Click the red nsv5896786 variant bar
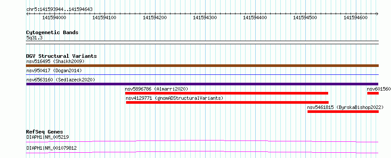391x158 pixels. 227,93
